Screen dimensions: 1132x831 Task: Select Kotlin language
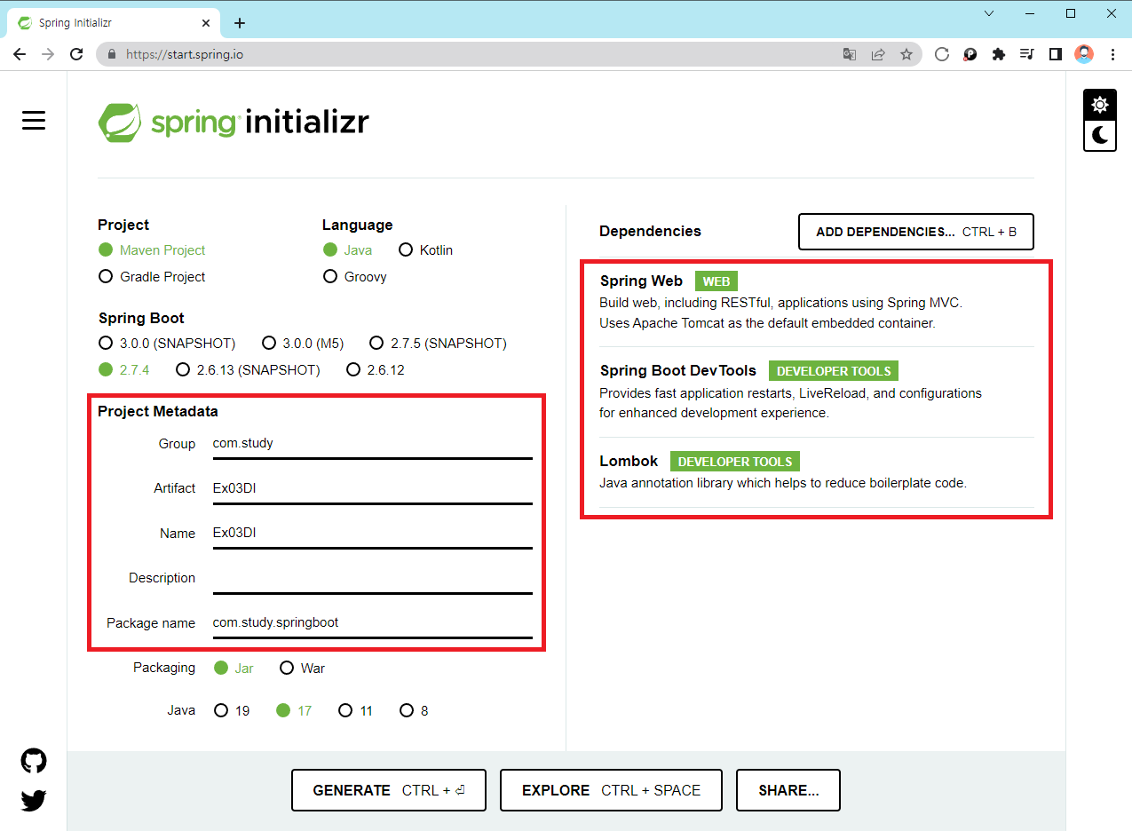[x=425, y=250]
